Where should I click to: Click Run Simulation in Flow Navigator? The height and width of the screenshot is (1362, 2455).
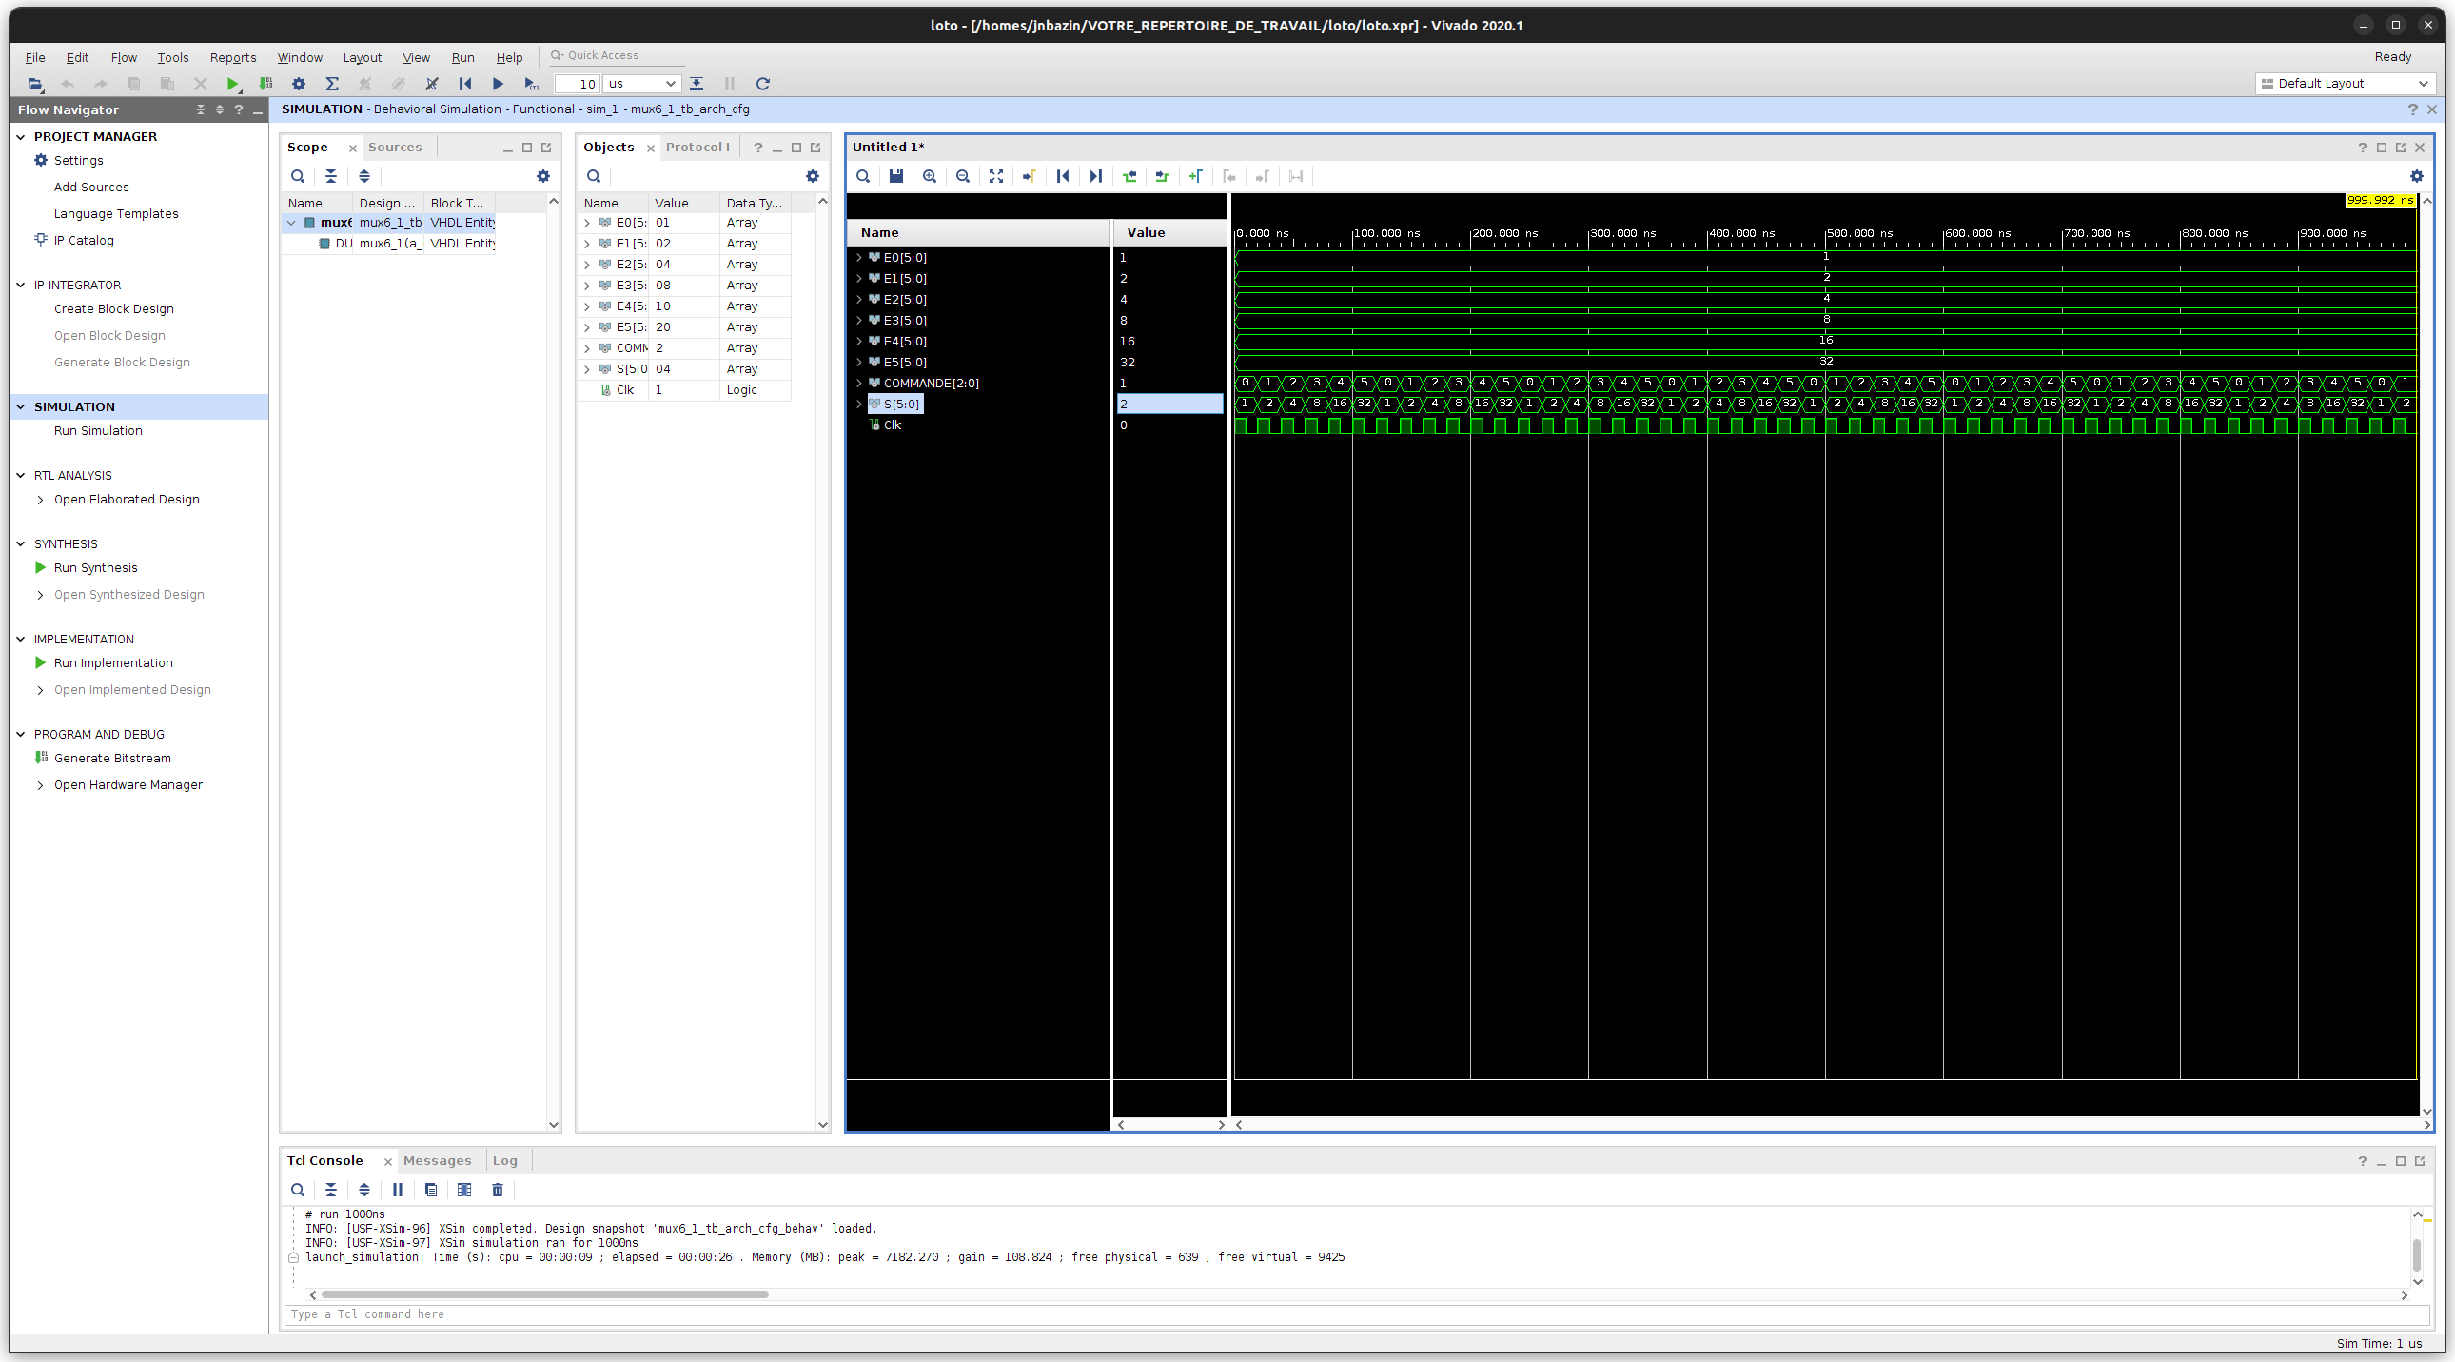point(98,431)
